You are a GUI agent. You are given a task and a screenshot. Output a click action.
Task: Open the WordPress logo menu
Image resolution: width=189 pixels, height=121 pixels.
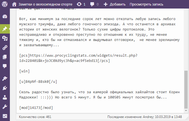(x=5, y=4)
